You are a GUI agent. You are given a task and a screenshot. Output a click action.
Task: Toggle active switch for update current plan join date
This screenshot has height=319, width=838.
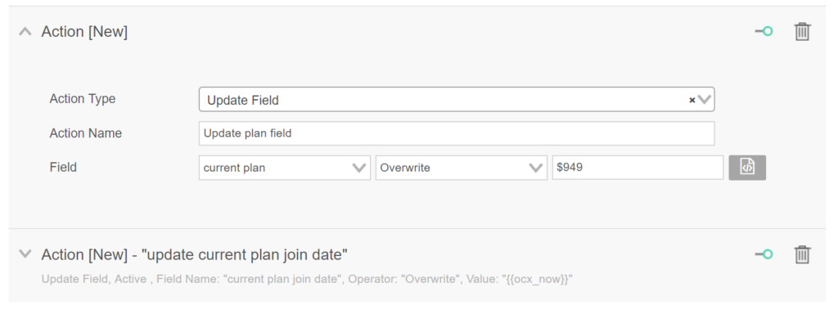coord(764,254)
